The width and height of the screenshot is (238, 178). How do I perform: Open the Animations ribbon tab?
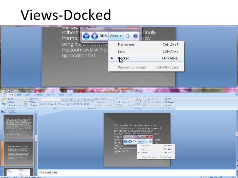pyautogui.click(x=38, y=95)
